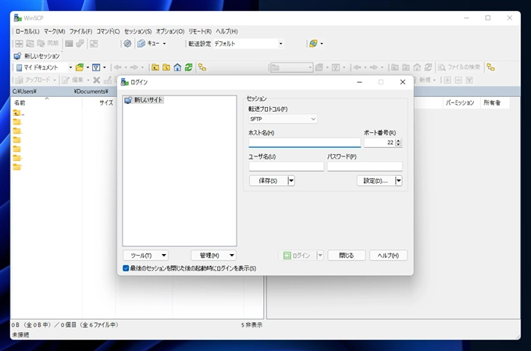The height and width of the screenshot is (351, 531).
Task: Click the Help button in the Login dialog
Action: coord(388,256)
